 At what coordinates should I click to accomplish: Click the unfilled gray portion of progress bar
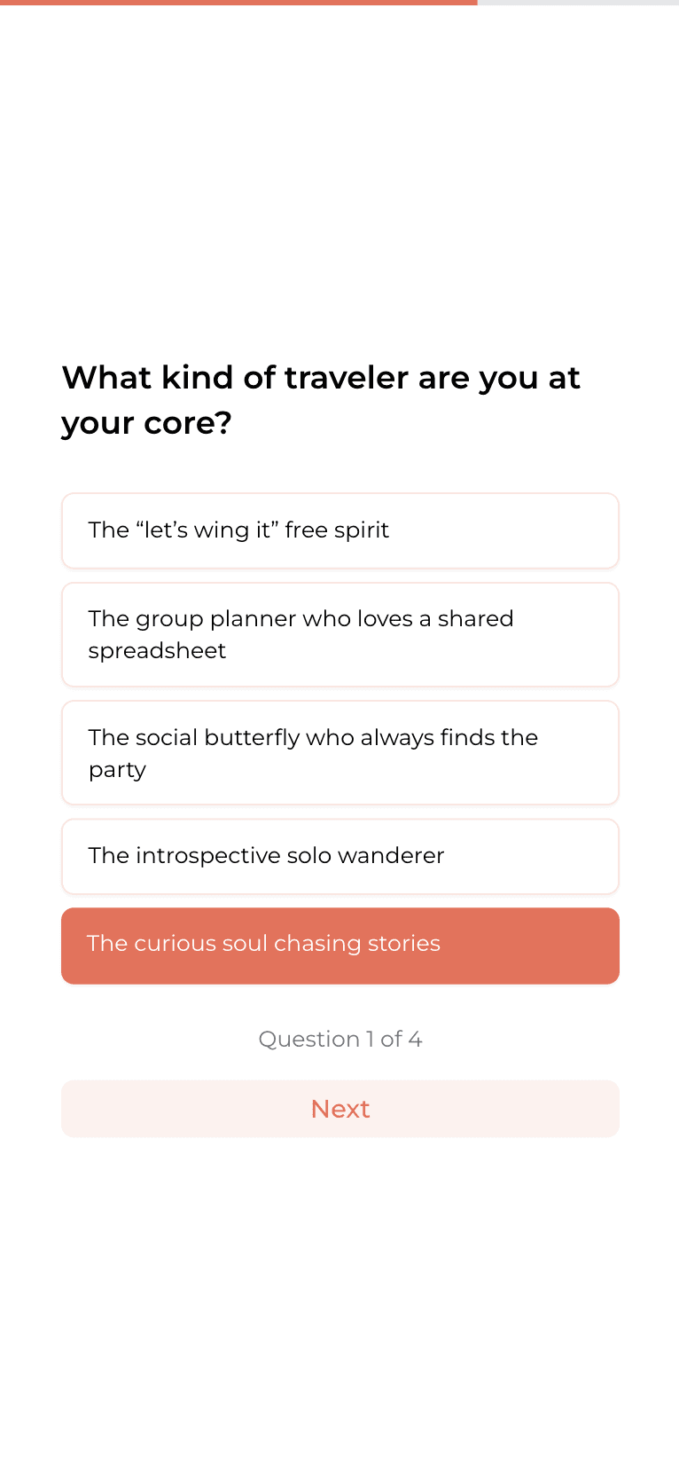(576, 4)
